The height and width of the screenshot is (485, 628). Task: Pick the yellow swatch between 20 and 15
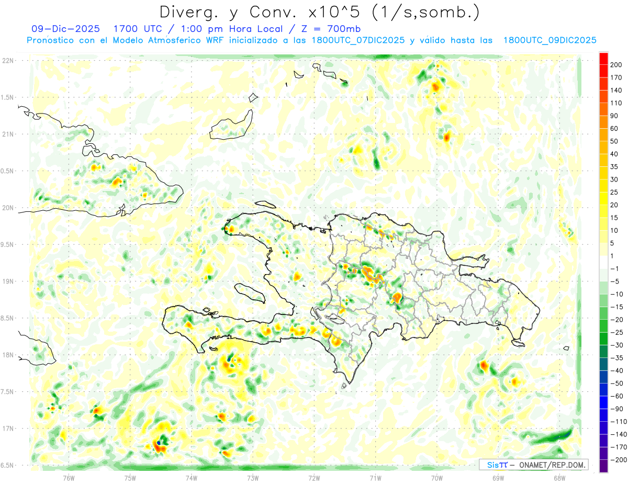pos(603,211)
